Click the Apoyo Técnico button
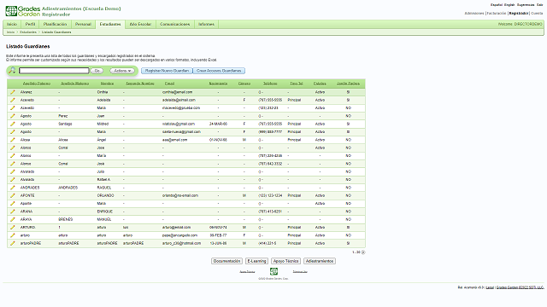This screenshot has height=307, width=547. 285,261
